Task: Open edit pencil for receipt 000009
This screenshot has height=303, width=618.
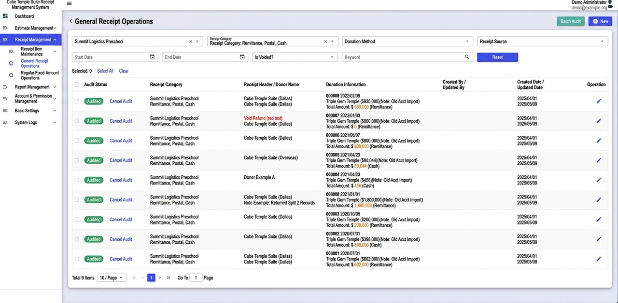Action: pos(599,101)
